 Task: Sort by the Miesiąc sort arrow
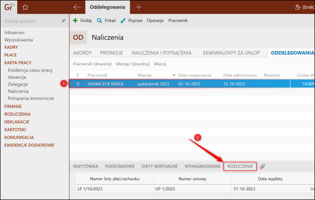(174, 75)
